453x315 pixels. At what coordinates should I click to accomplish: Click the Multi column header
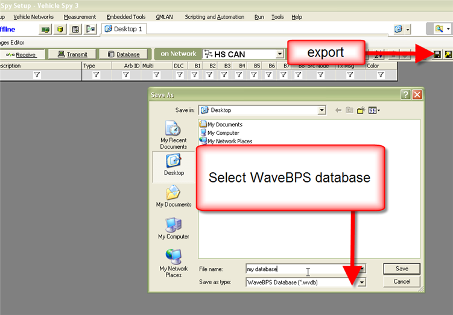click(157, 66)
